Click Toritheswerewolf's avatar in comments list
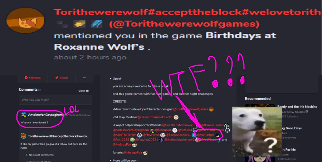 [24, 136]
